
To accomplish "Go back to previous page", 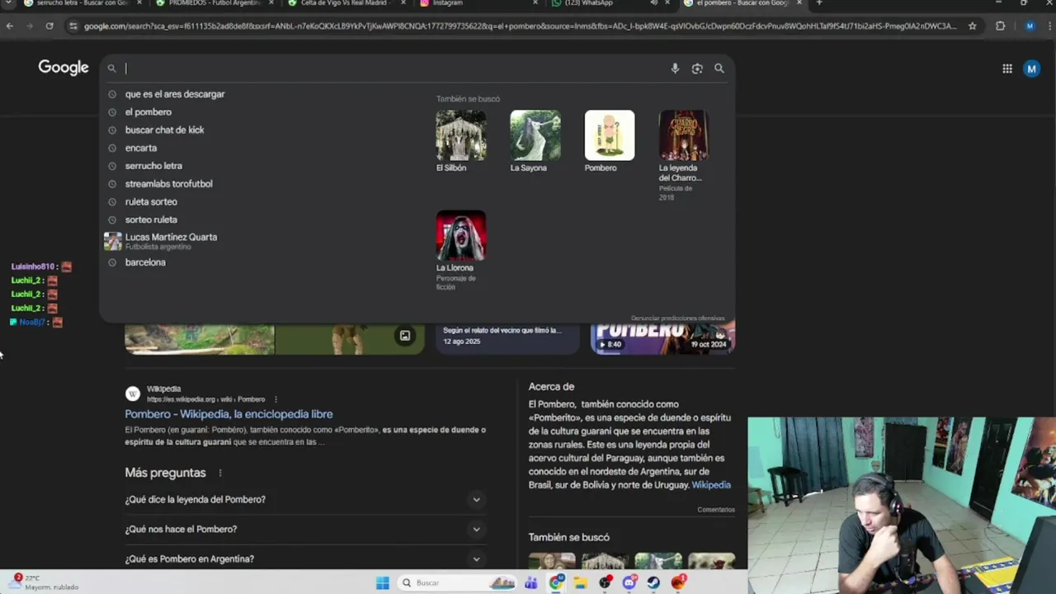I will [x=10, y=26].
